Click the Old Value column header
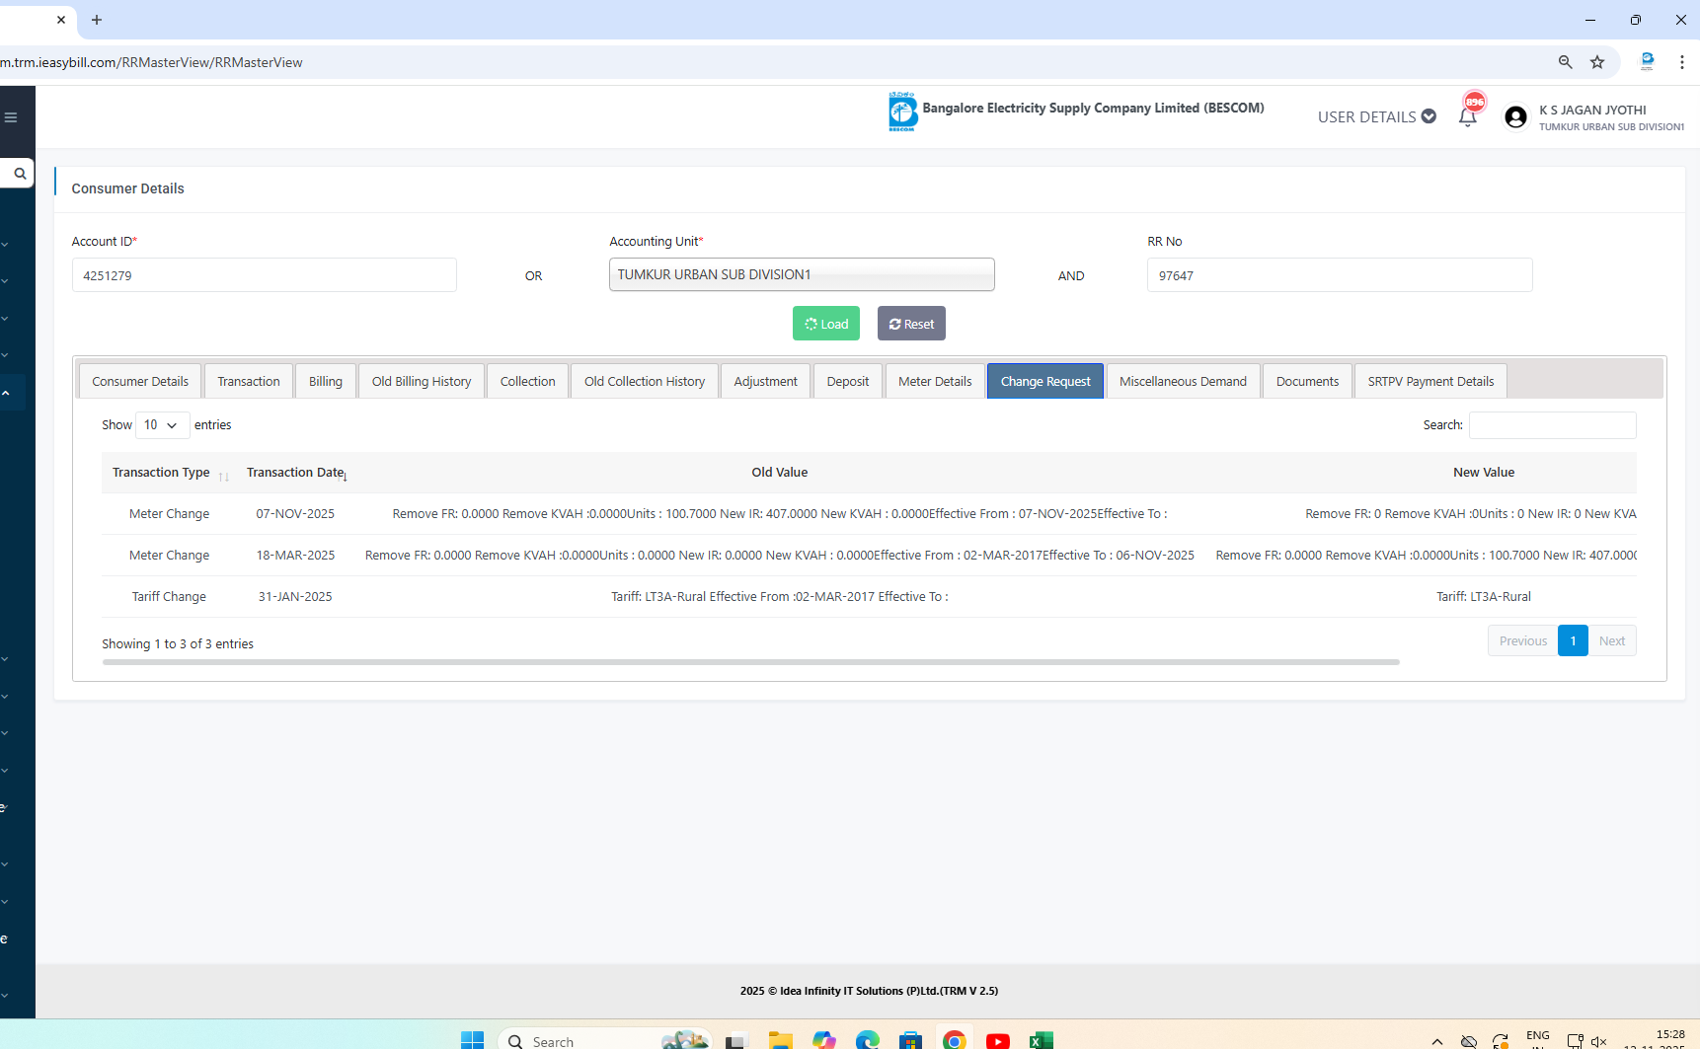 coord(780,473)
